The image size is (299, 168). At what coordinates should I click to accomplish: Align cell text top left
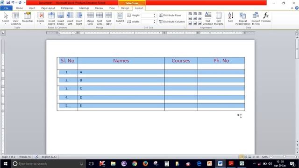190,14
